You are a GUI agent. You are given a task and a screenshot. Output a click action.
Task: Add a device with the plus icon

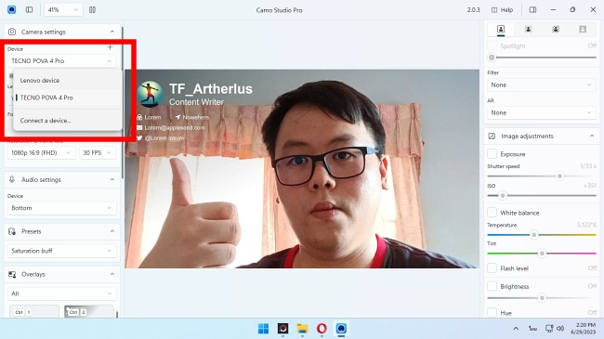pyautogui.click(x=111, y=47)
